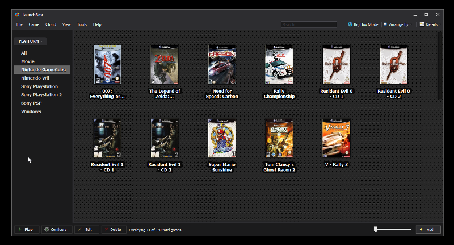Click the Play button

(27, 229)
